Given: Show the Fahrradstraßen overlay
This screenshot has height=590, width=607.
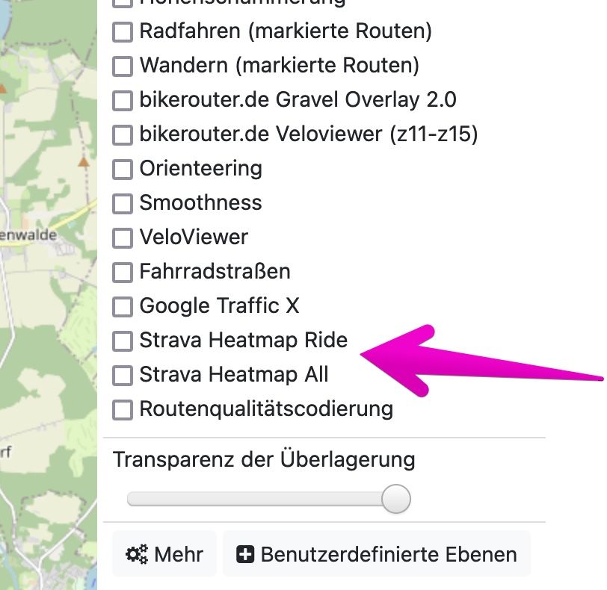Looking at the screenshot, I should coord(122,273).
